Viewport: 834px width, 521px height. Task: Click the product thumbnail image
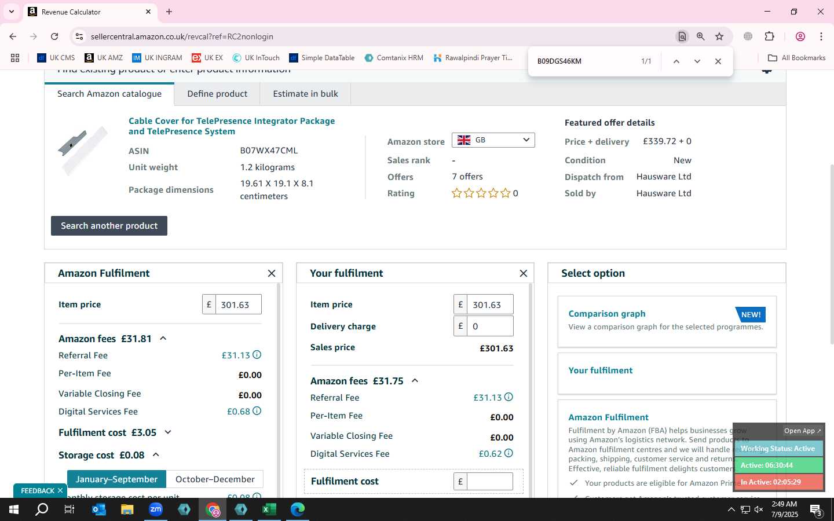pos(83,151)
